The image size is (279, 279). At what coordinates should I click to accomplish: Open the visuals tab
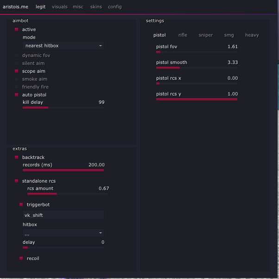[x=60, y=7]
